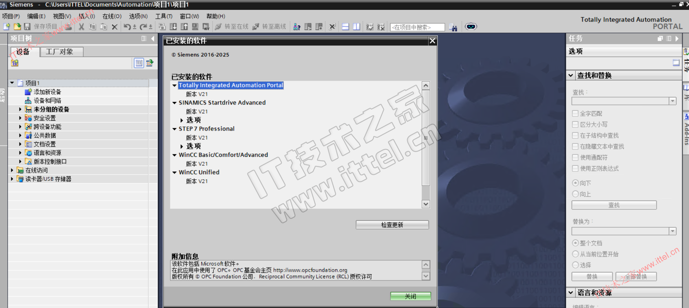The image size is (689, 308).
Task: Switch to the 工厂对象 tab
Action: coord(59,52)
